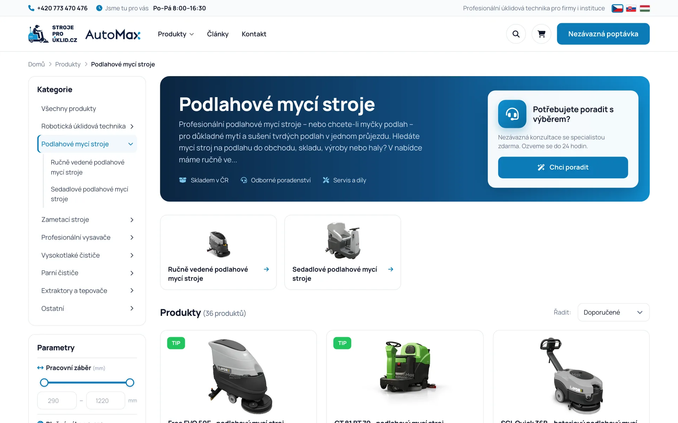
Task: Switch to Czech language flag
Action: click(617, 8)
